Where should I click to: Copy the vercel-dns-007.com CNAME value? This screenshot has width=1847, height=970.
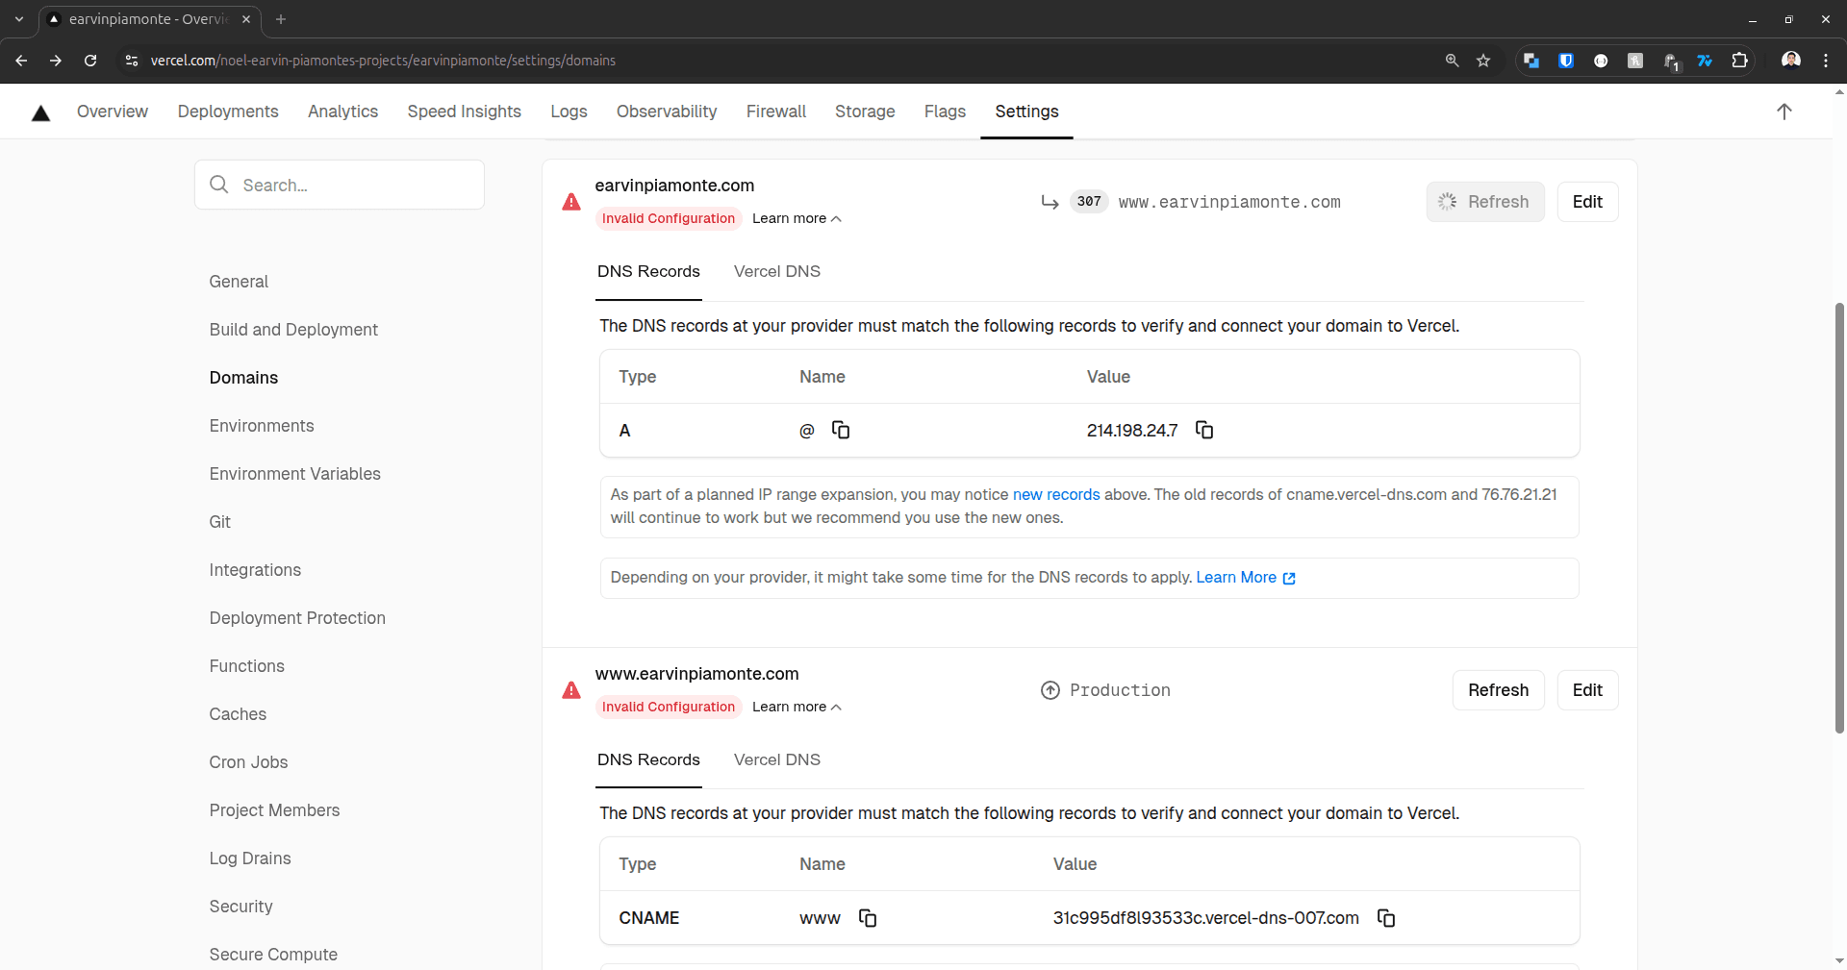pyautogui.click(x=1385, y=918)
